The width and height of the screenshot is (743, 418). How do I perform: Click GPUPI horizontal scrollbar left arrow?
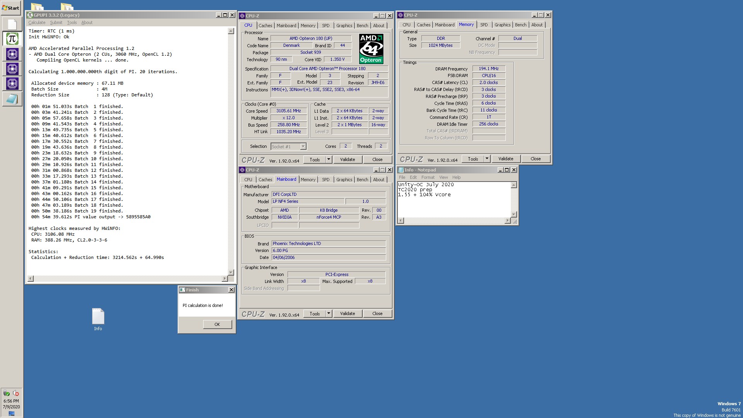click(30, 279)
